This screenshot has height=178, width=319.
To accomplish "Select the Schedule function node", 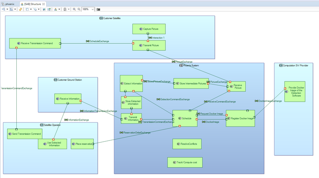I will 185,119.
